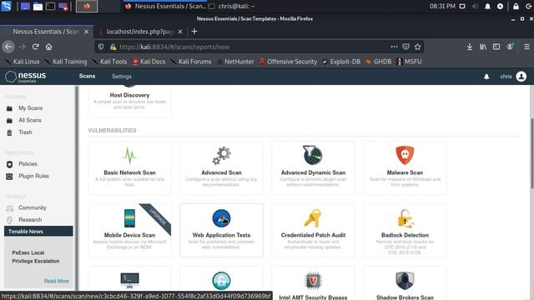Image resolution: width=534 pixels, height=300 pixels.
Task: Click the Read More link under Tenable News
Action: [56, 281]
